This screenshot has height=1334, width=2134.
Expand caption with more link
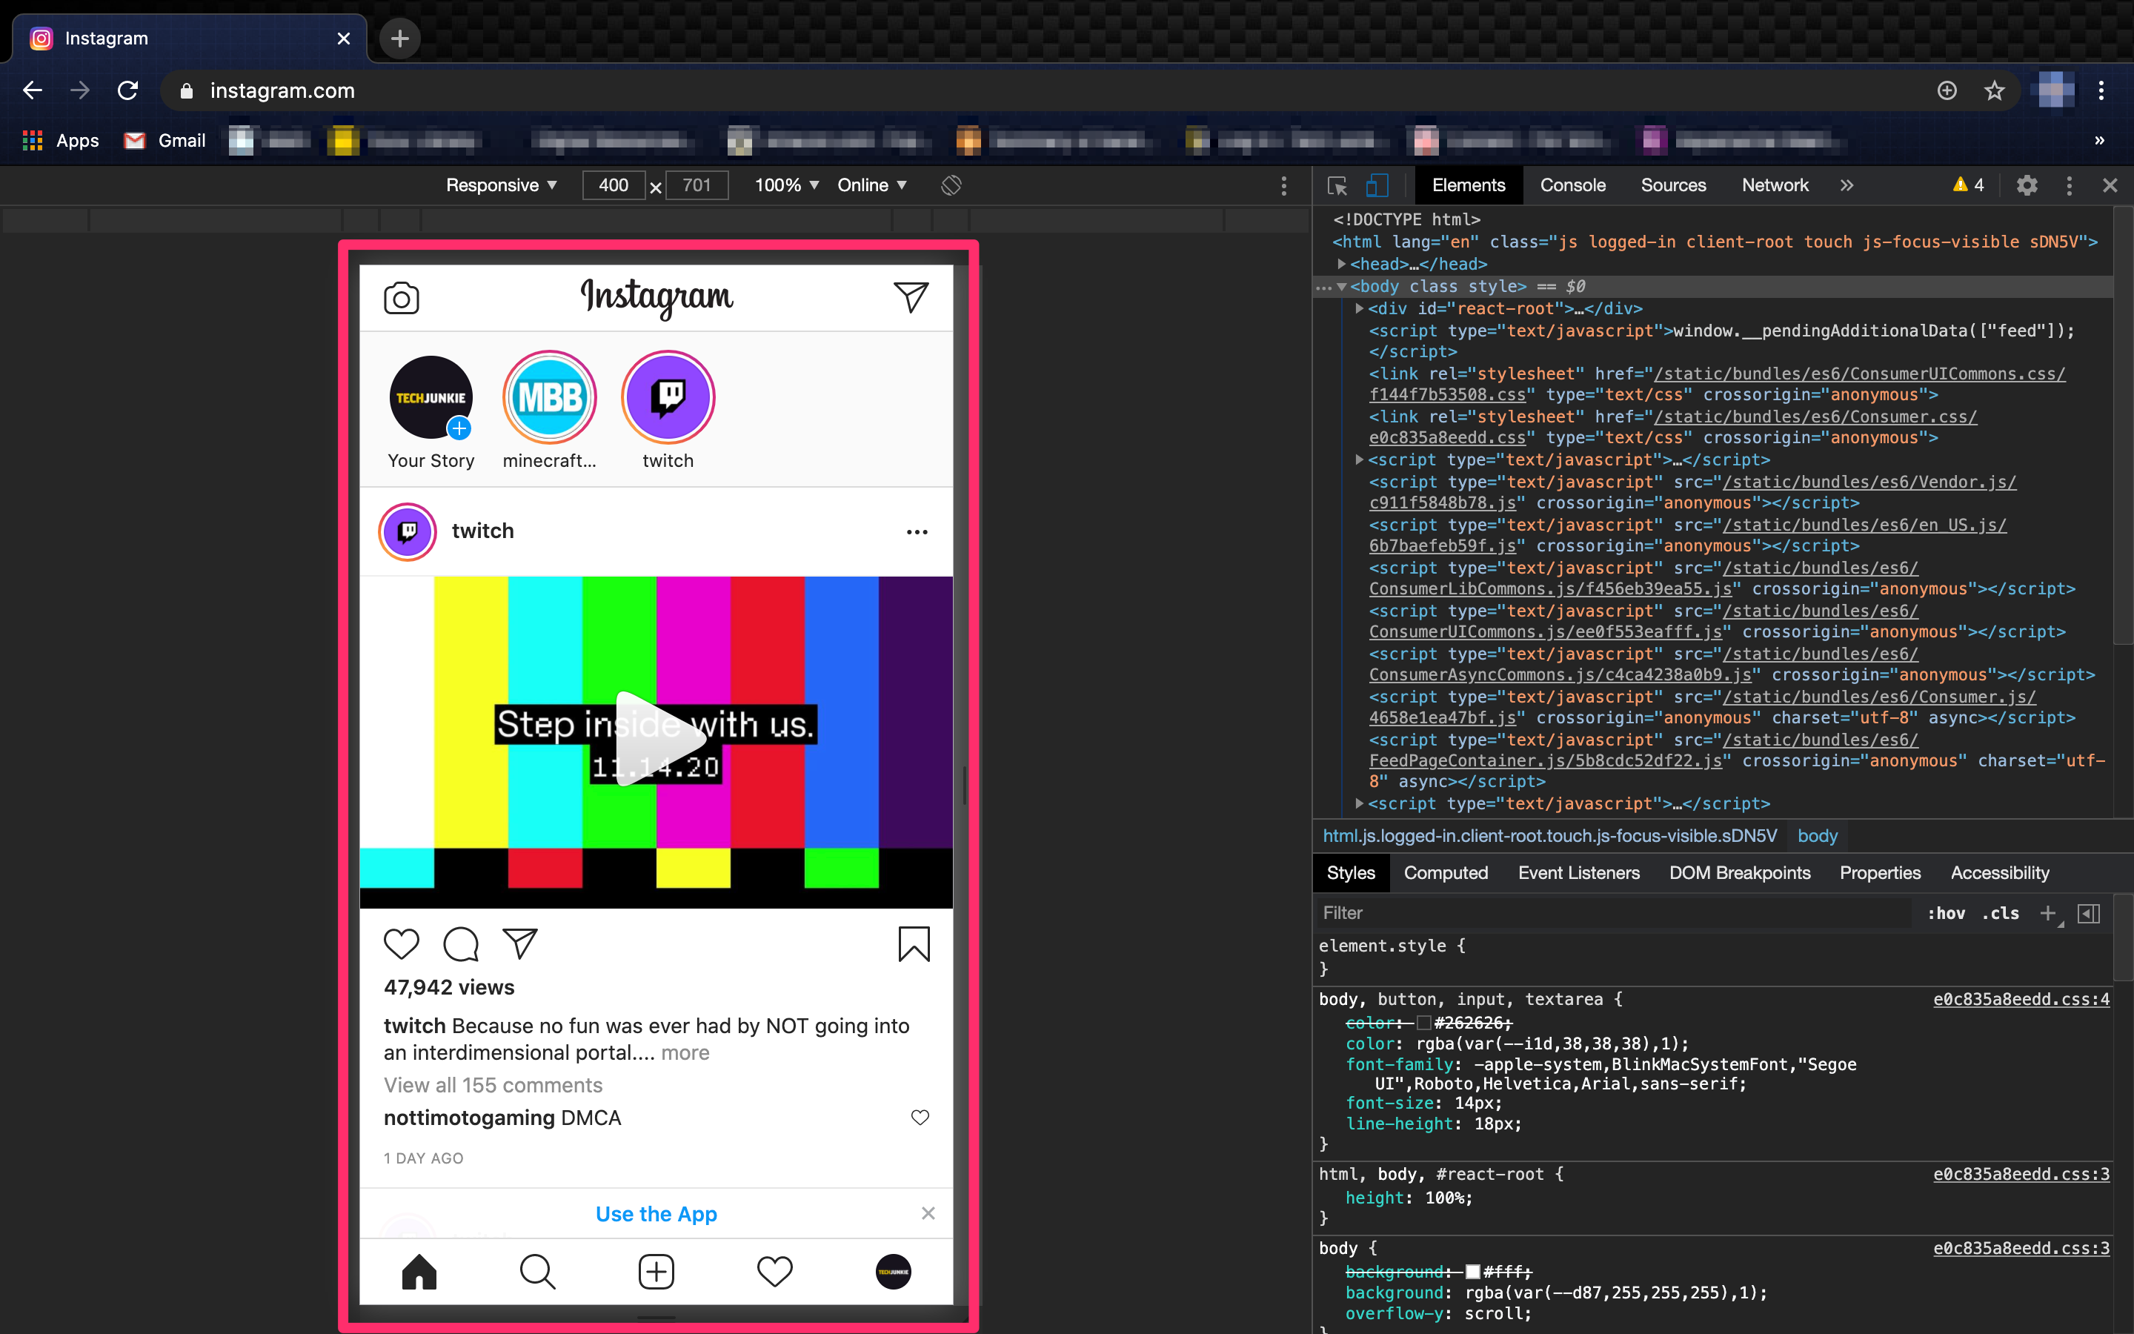click(x=685, y=1052)
